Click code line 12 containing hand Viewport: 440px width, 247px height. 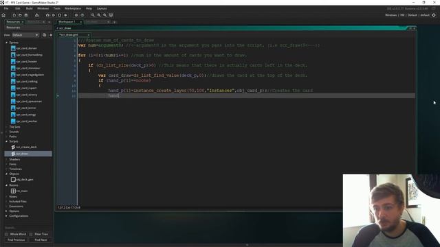click(x=247, y=96)
